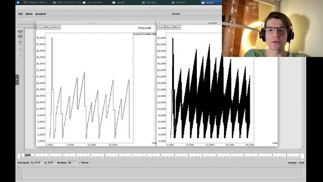Click the out.nam file label in the nam header
The width and height of the screenshot is (323, 182).
[176, 14]
